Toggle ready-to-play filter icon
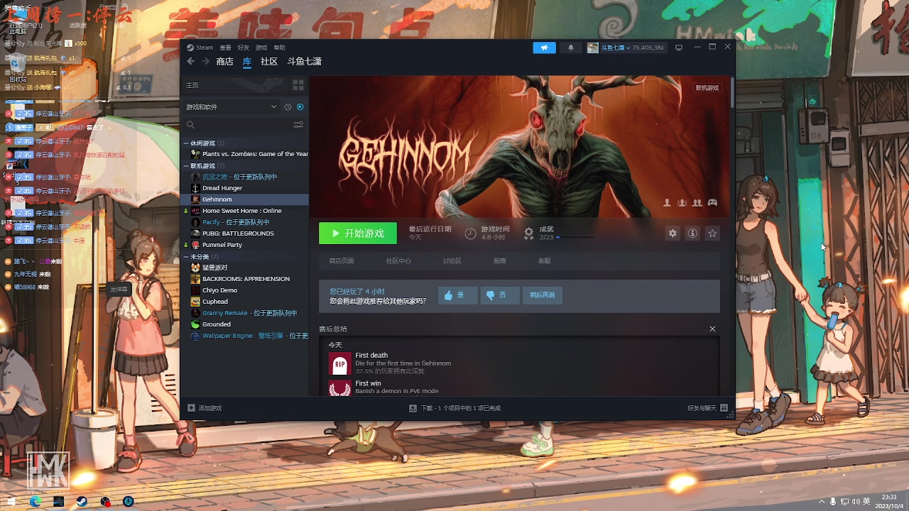Screen dimensions: 909x511 click(x=300, y=107)
